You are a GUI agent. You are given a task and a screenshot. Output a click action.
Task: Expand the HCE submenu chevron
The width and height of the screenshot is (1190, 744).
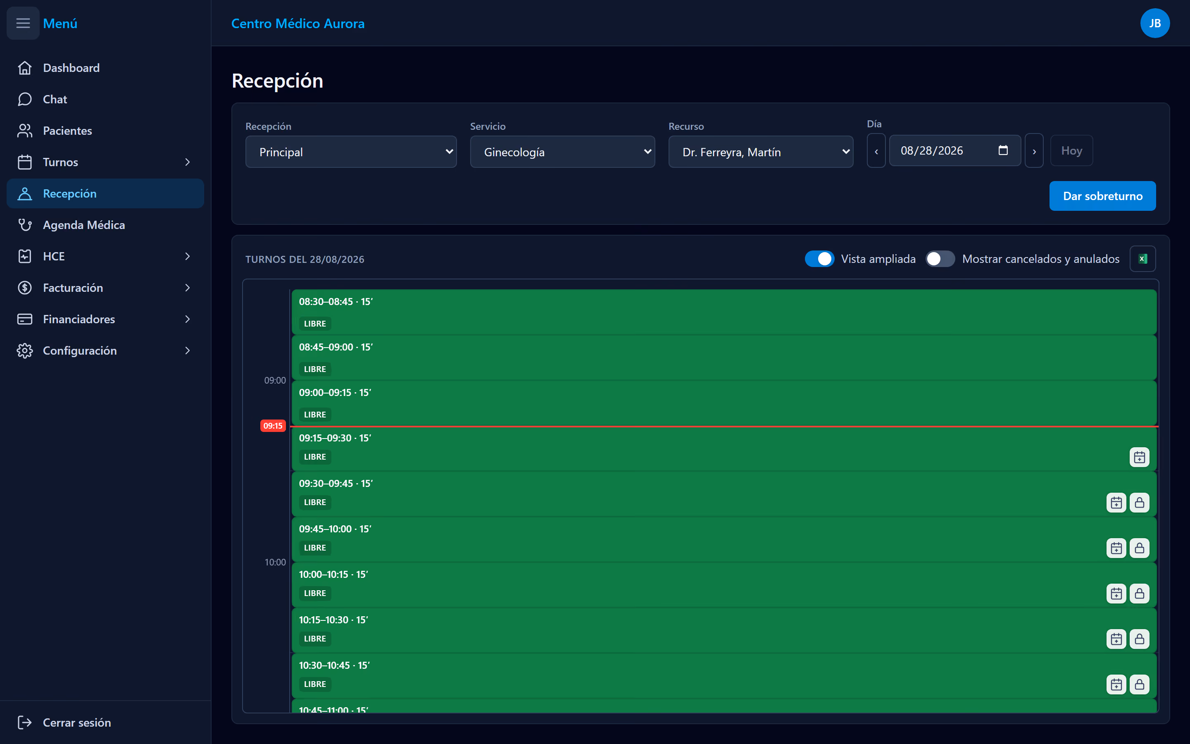[x=187, y=256]
